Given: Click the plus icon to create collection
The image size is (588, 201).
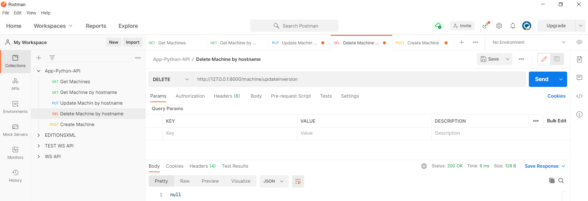Looking at the screenshot, I should [39, 58].
